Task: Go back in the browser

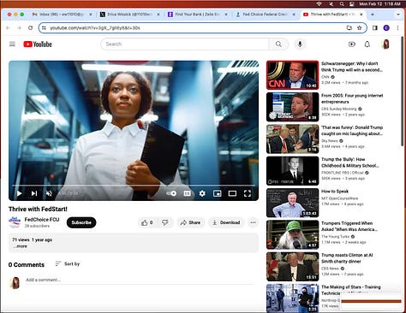Action: [8, 28]
